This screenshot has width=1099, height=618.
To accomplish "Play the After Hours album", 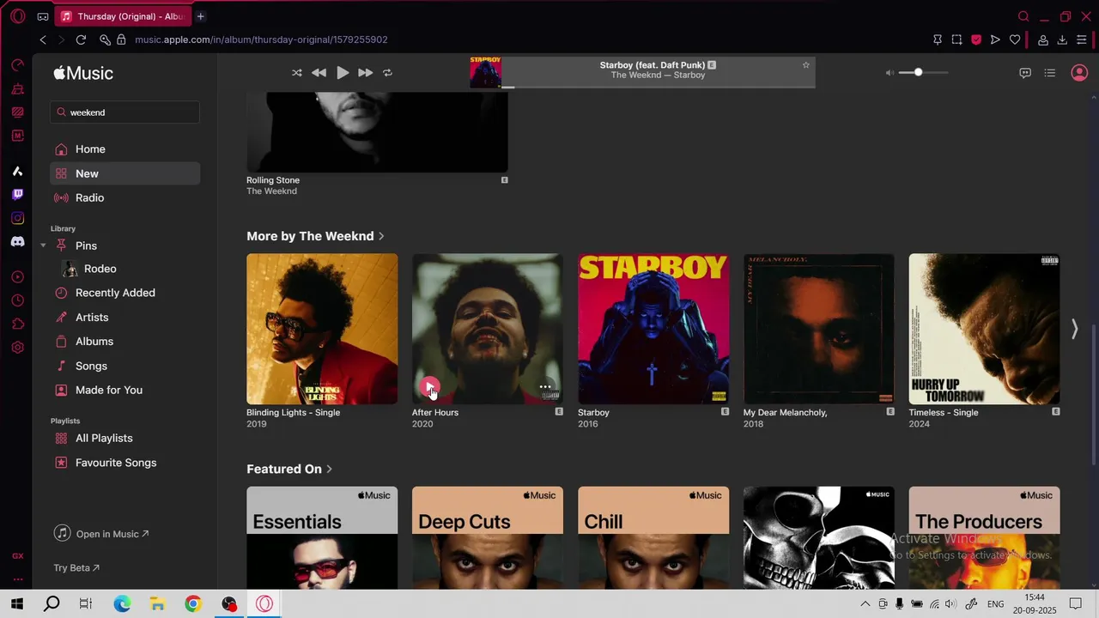I will [x=430, y=387].
